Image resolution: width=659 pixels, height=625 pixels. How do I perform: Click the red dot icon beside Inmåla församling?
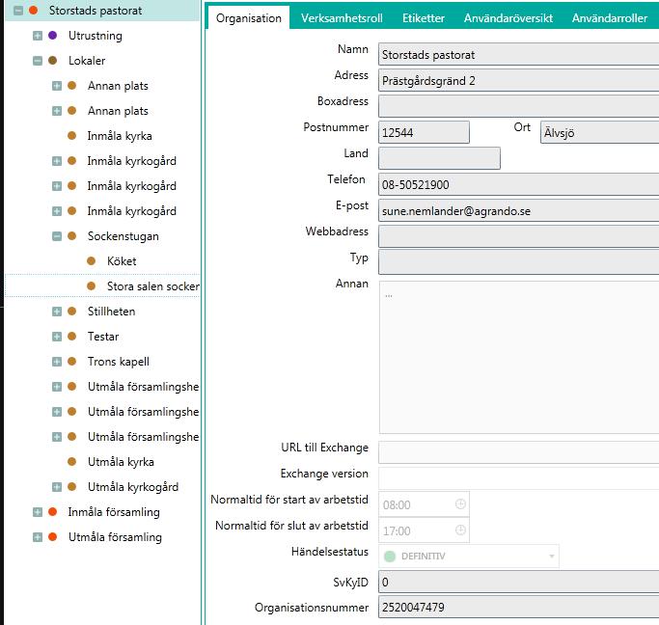52,512
